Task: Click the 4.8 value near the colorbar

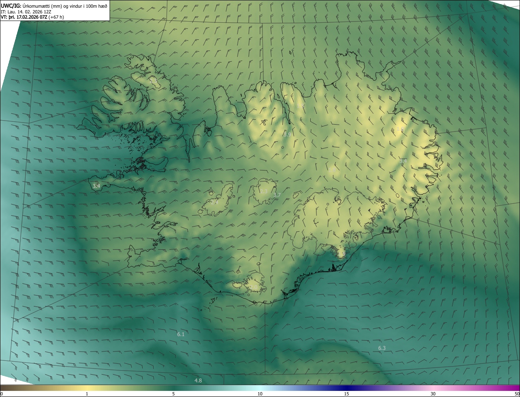Action: pyautogui.click(x=198, y=381)
